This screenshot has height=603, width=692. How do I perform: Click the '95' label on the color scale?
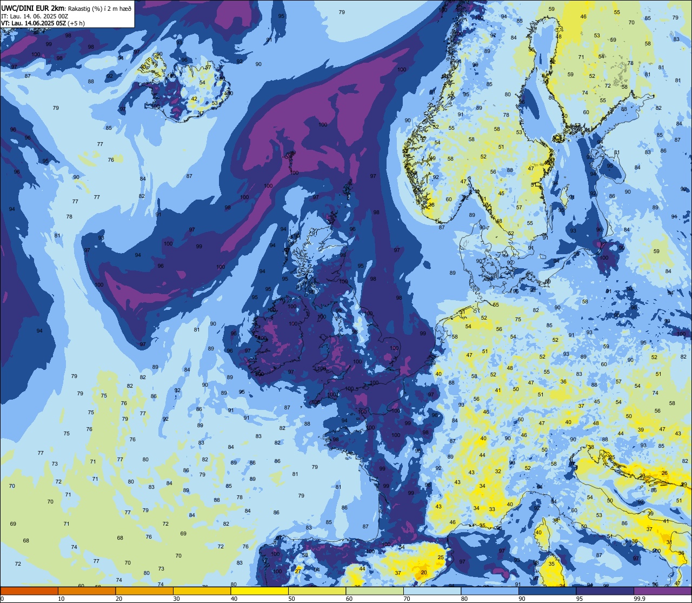point(580,599)
